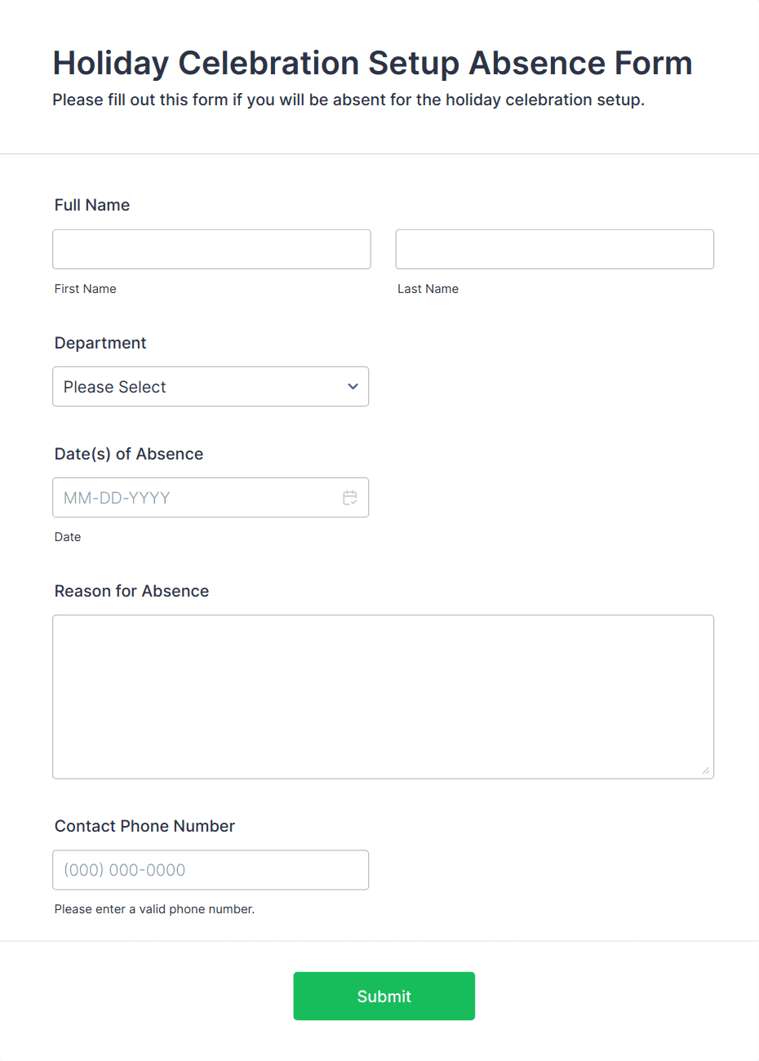The image size is (759, 1061).
Task: Submit the absence form
Action: (384, 996)
